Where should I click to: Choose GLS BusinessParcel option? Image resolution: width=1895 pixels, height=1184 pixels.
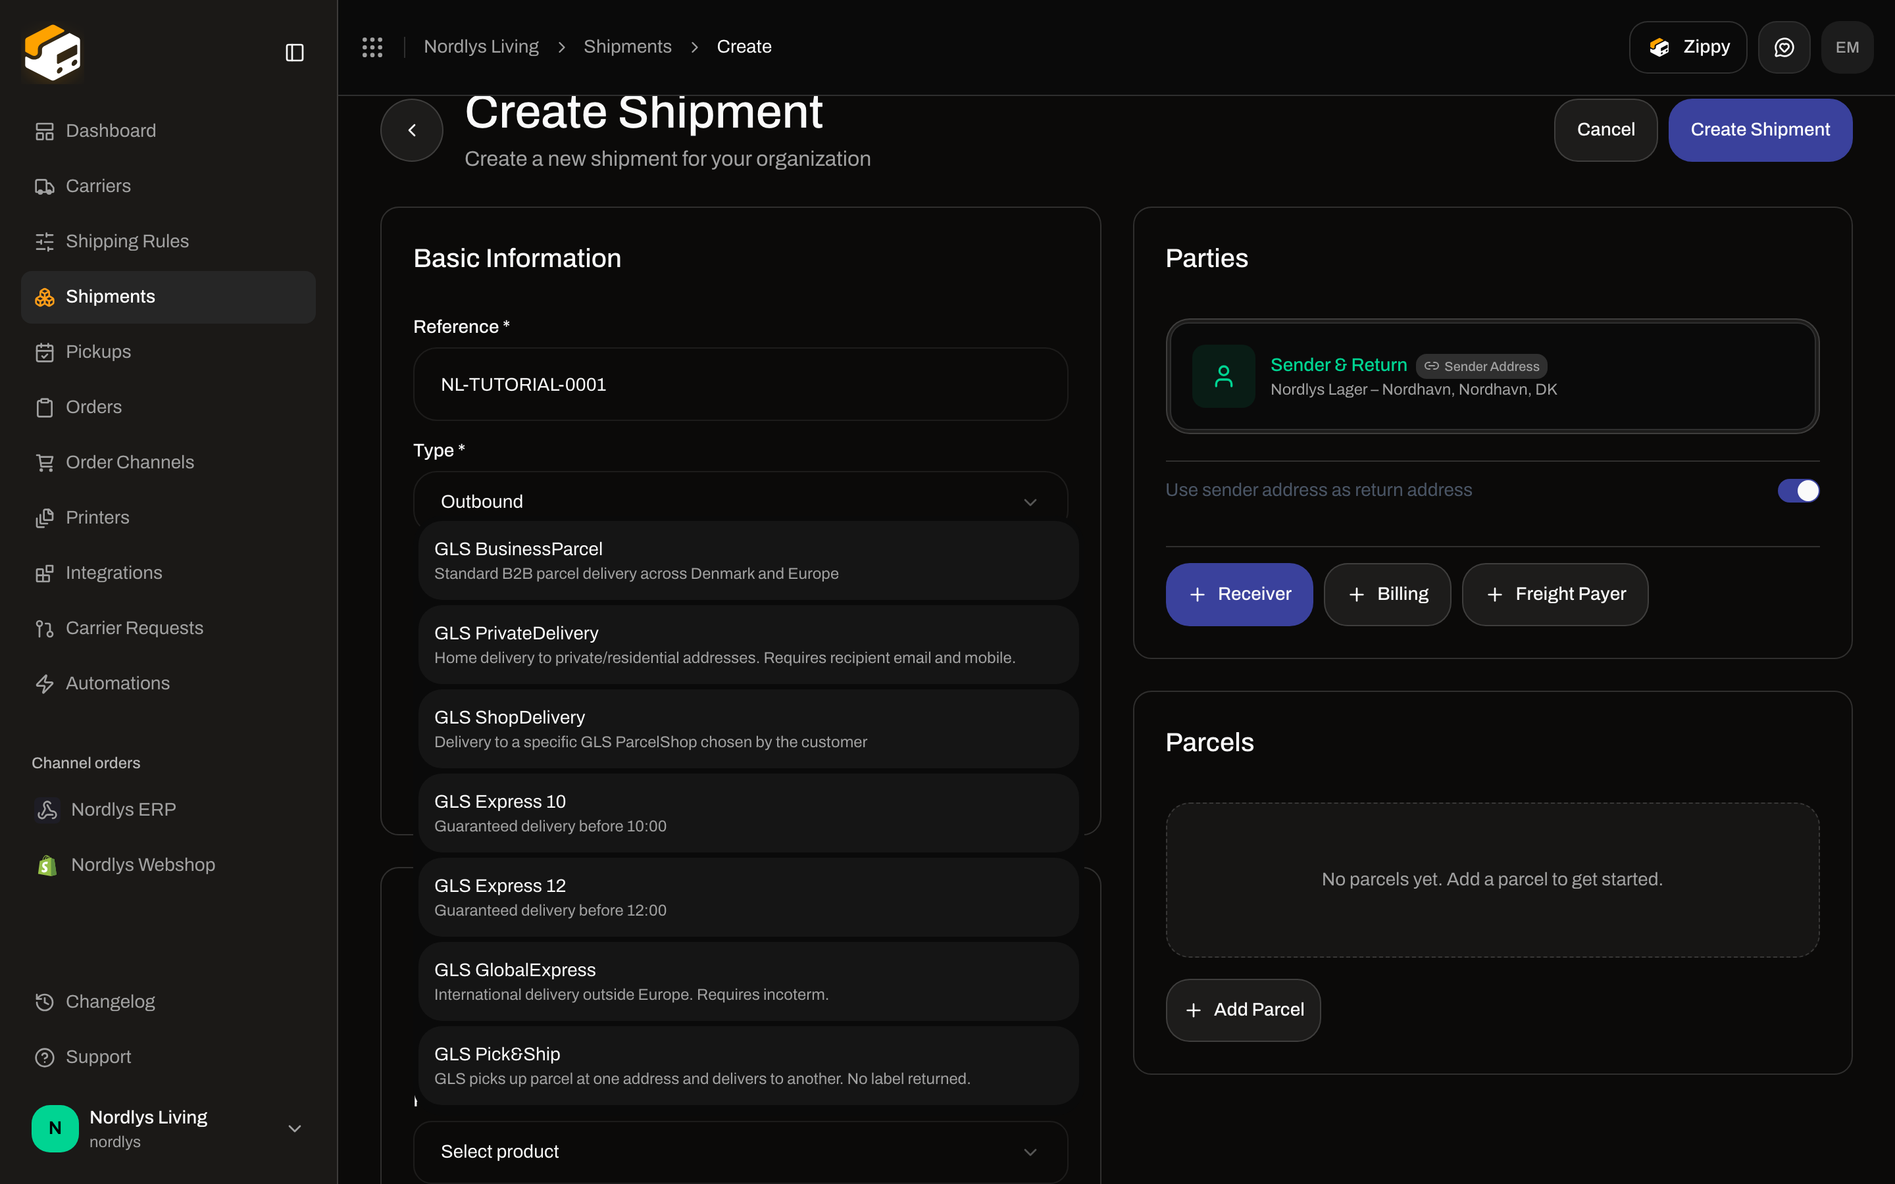coord(749,560)
